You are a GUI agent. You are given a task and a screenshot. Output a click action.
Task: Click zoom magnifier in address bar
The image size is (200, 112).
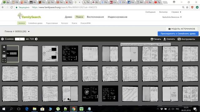point(183,7)
